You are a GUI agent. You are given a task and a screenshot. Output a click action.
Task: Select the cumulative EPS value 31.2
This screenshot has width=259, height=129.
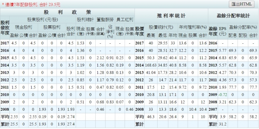[x=223, y=124]
